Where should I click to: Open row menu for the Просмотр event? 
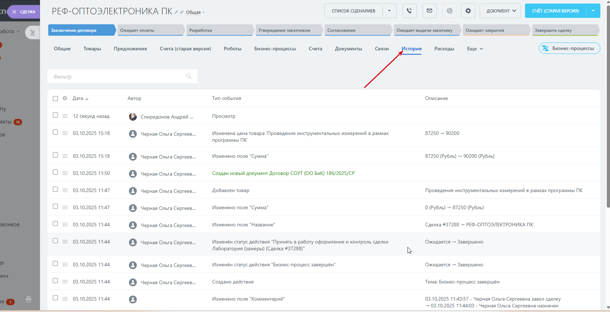(65, 116)
